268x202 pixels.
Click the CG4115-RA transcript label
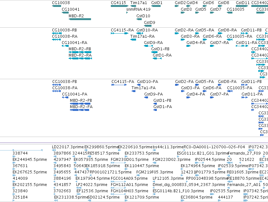click(x=123, y=30)
